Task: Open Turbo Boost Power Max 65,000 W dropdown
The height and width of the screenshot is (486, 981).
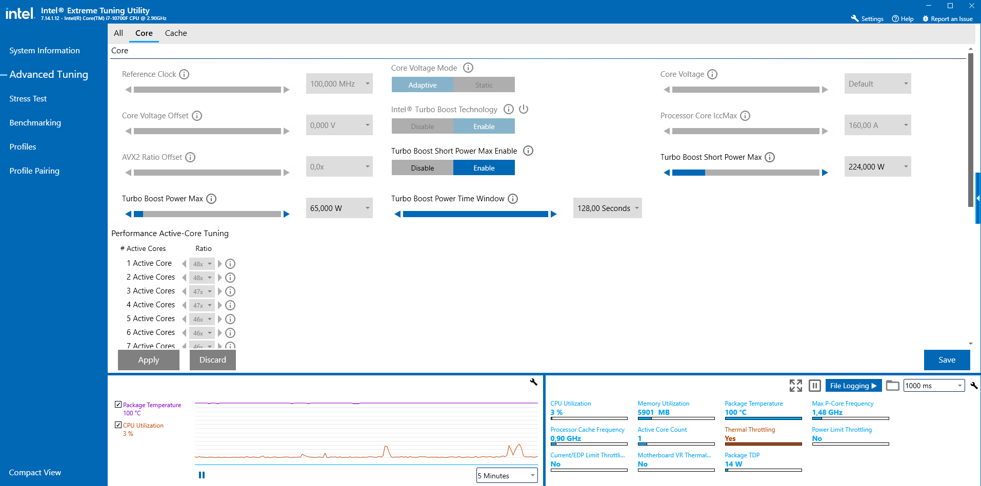Action: [x=339, y=208]
